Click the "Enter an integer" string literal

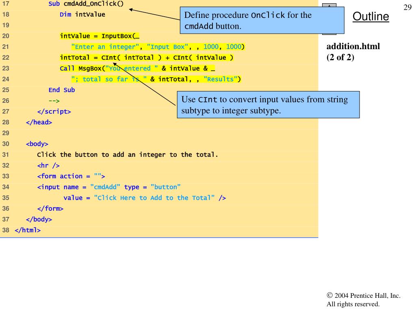(x=105, y=47)
